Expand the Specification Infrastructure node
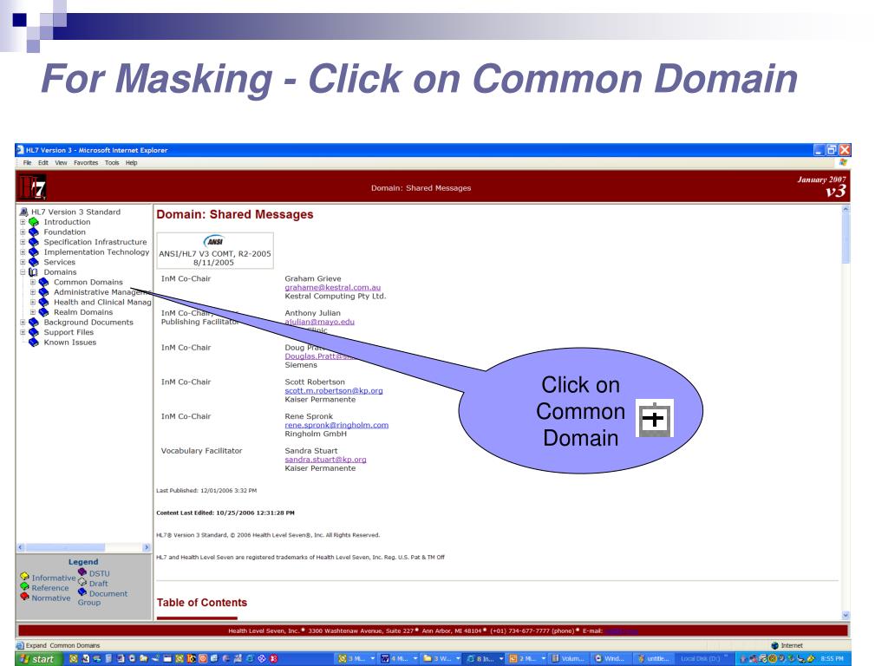The width and height of the screenshot is (888, 666). [23, 242]
